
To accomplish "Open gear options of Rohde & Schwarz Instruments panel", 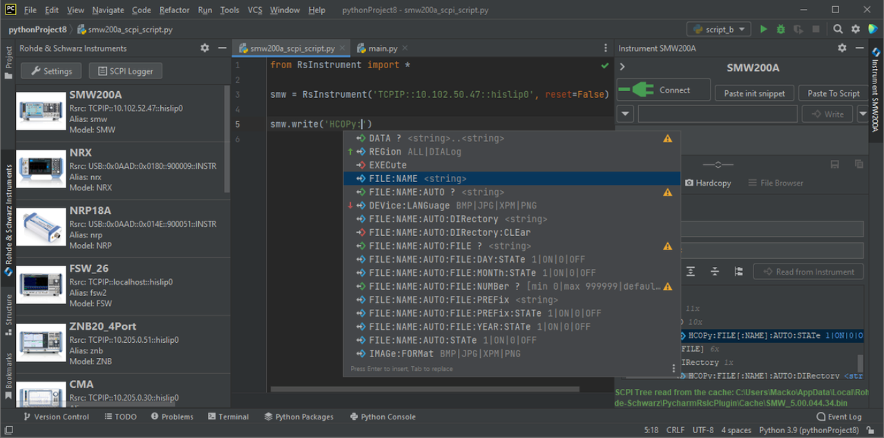I will pos(204,48).
